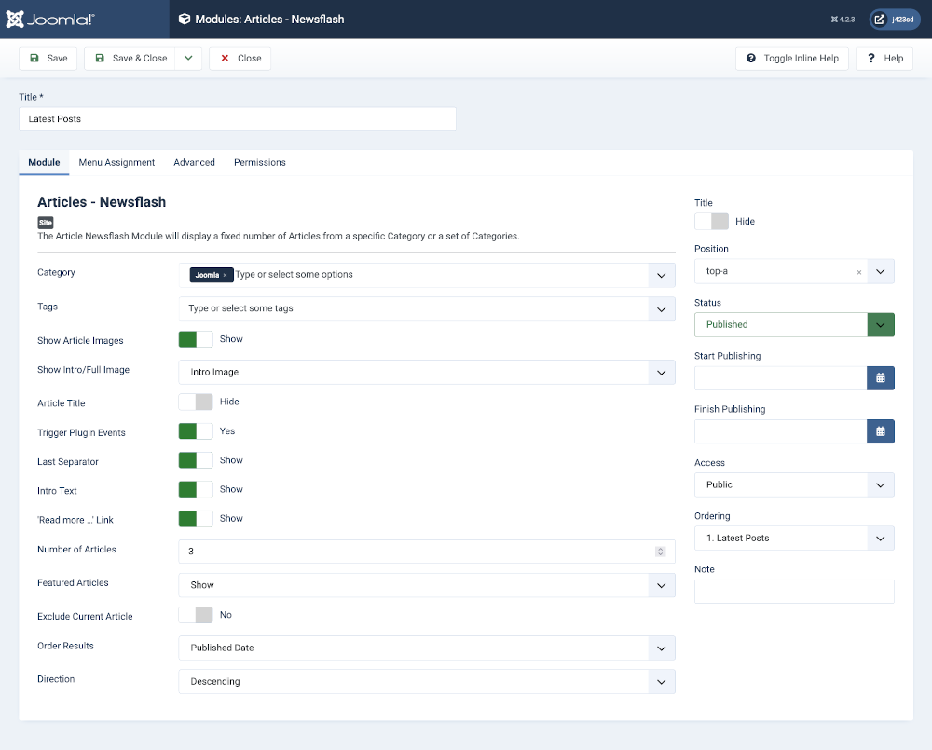The image size is (932, 750).
Task: Click inside the Note input field
Action: pos(793,591)
